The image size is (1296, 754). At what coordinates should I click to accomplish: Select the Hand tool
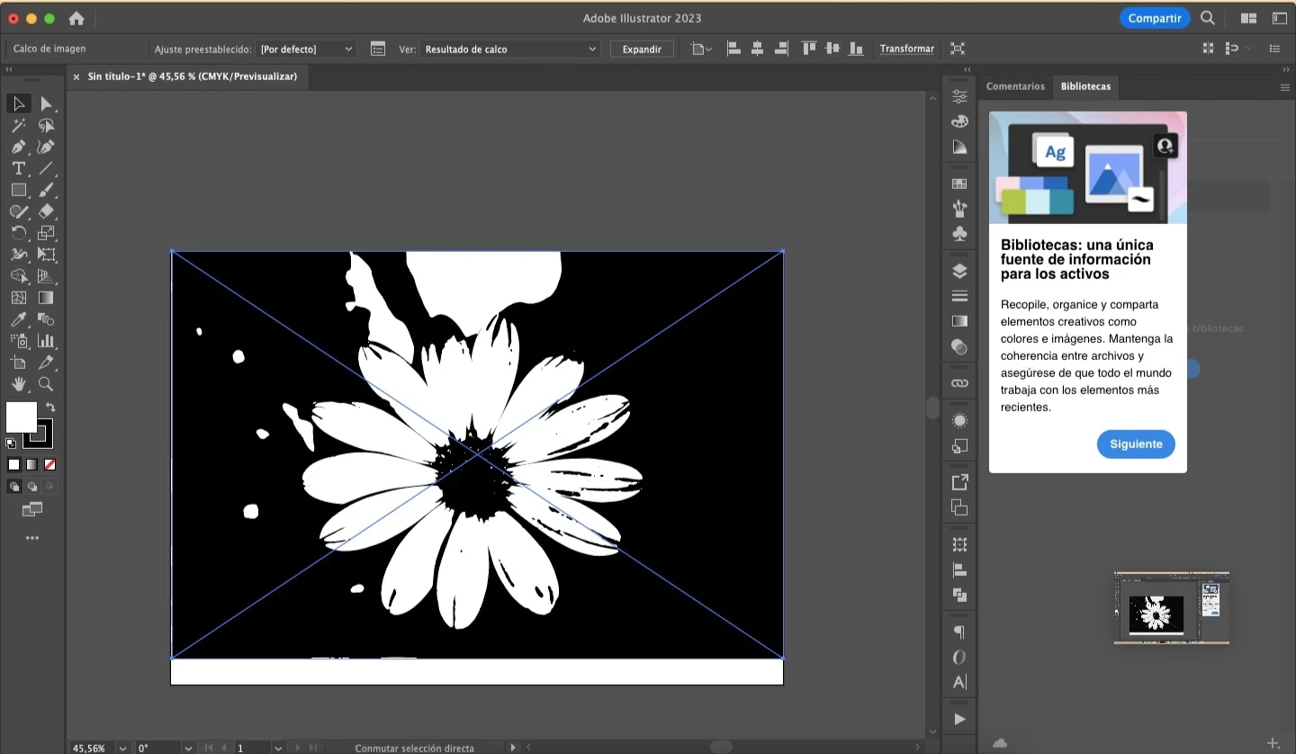(18, 384)
